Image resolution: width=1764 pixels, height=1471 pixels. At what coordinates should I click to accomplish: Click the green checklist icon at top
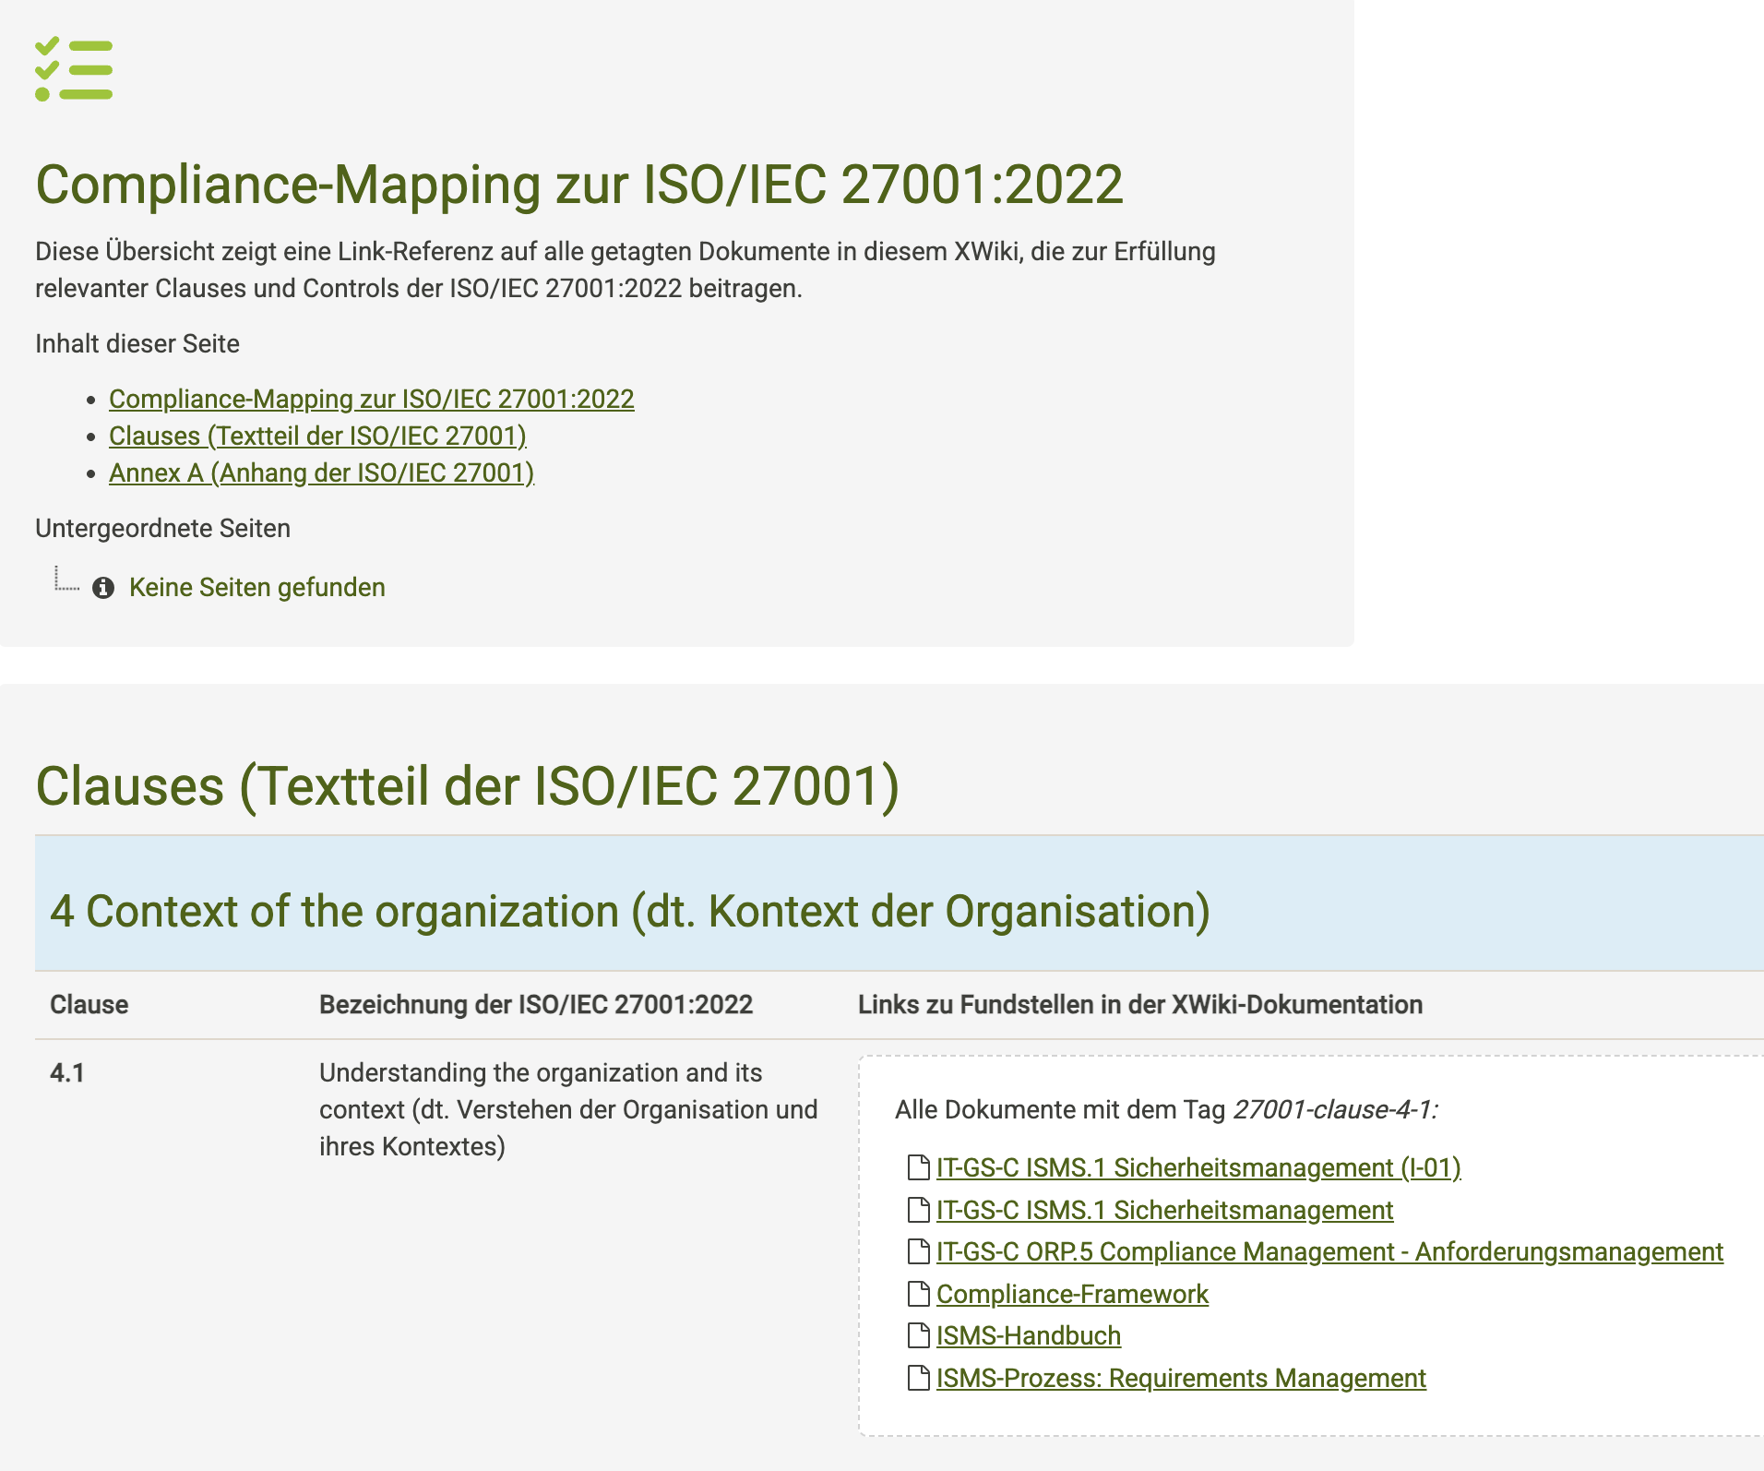pos(74,69)
